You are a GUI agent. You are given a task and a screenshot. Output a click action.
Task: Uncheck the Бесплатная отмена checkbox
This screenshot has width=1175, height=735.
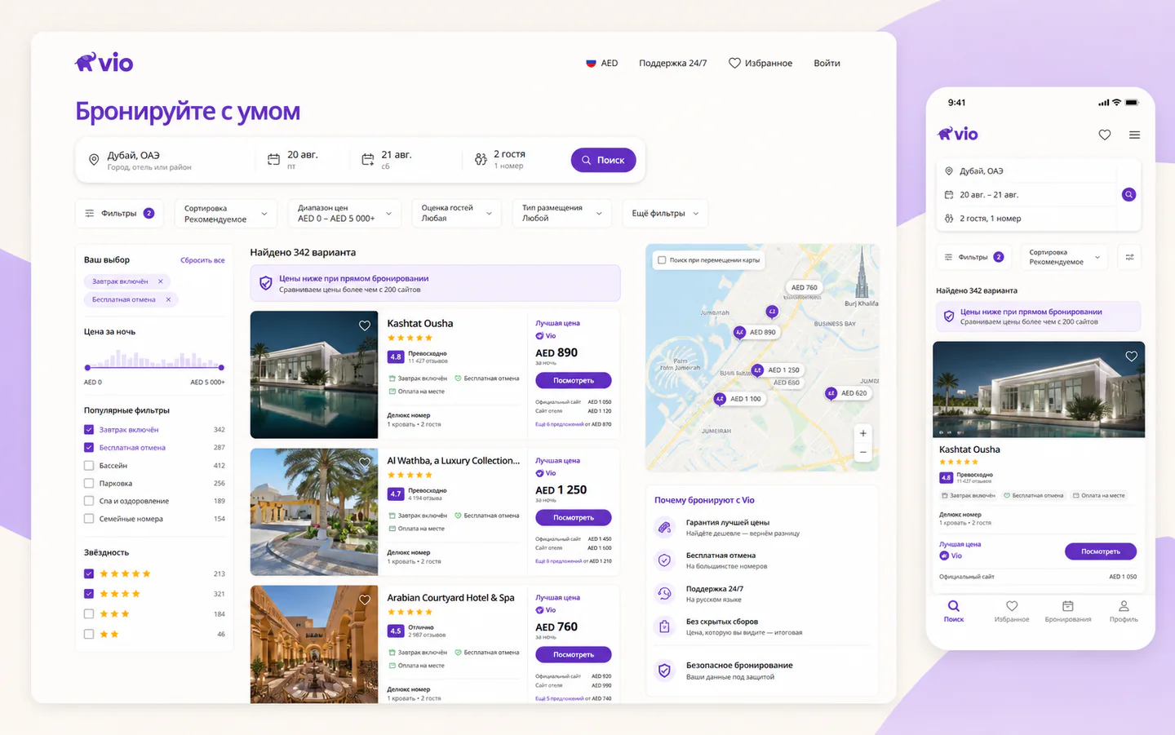pyautogui.click(x=89, y=448)
